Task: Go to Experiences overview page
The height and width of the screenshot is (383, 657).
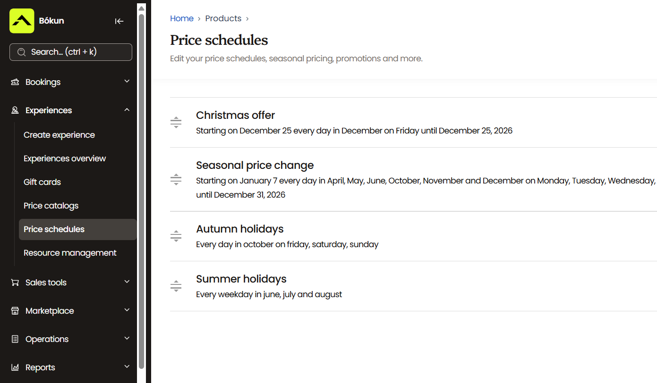Action: [65, 158]
